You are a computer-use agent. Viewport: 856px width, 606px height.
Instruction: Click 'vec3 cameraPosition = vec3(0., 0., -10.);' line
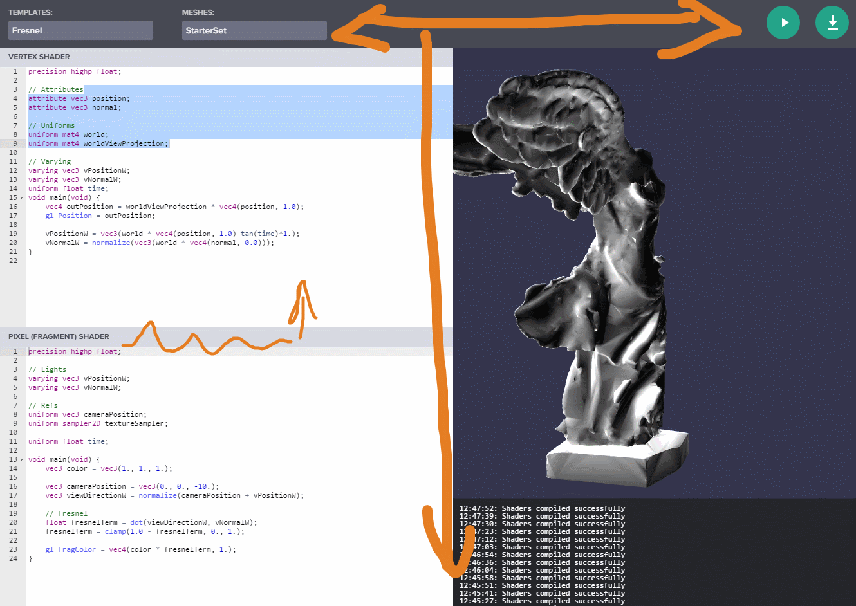(x=132, y=486)
